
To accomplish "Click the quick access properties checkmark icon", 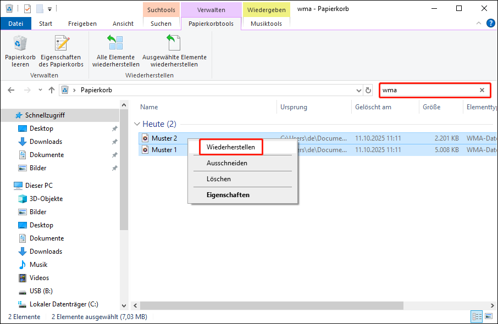I will tap(27, 9).
